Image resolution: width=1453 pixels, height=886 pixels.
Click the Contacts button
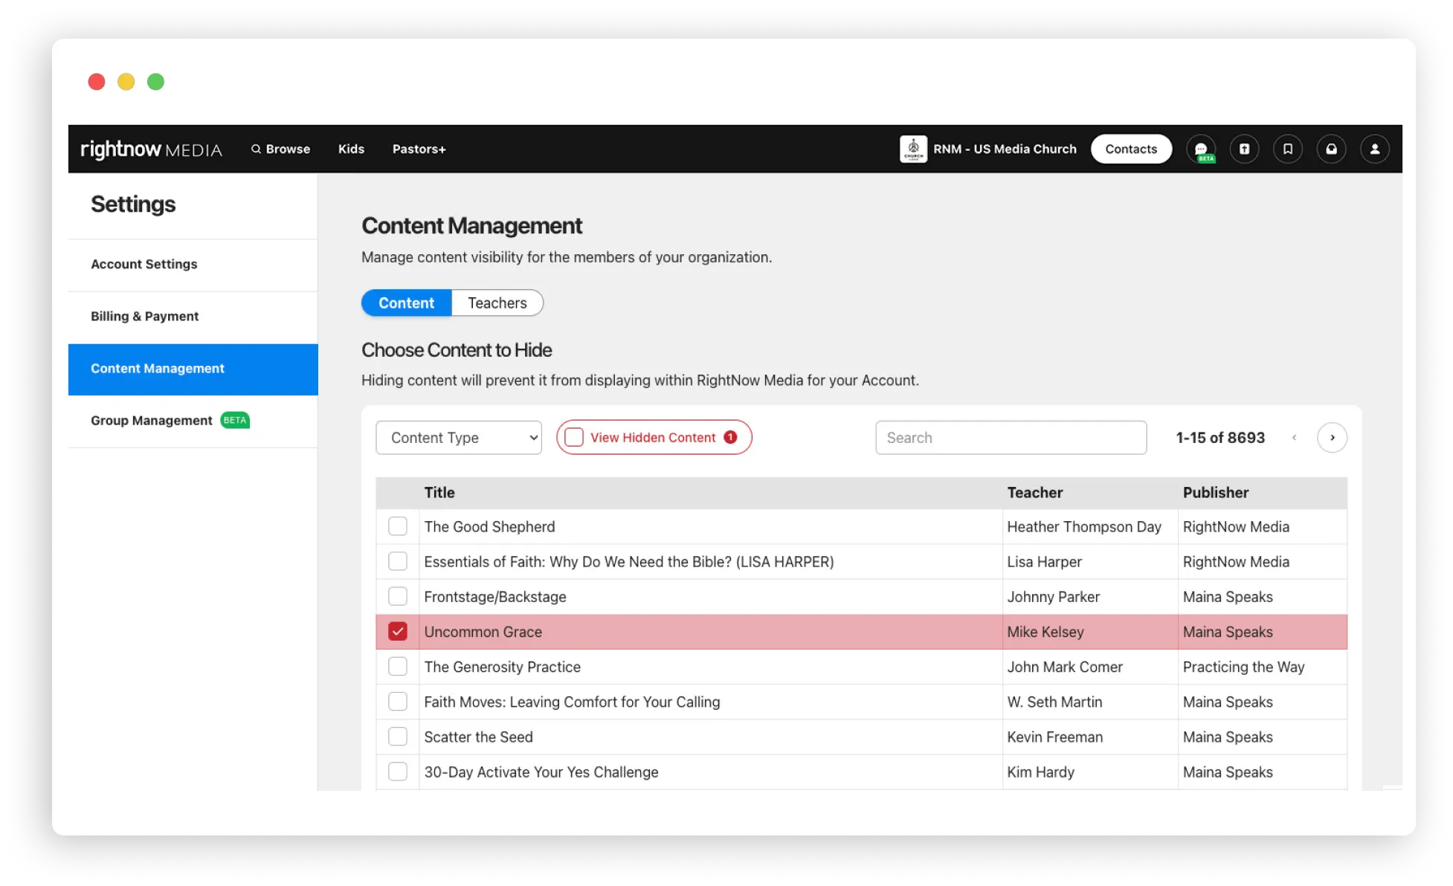point(1131,149)
